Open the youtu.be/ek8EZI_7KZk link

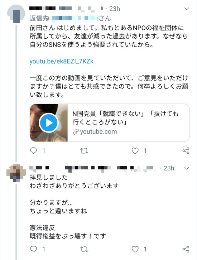pos(62,61)
